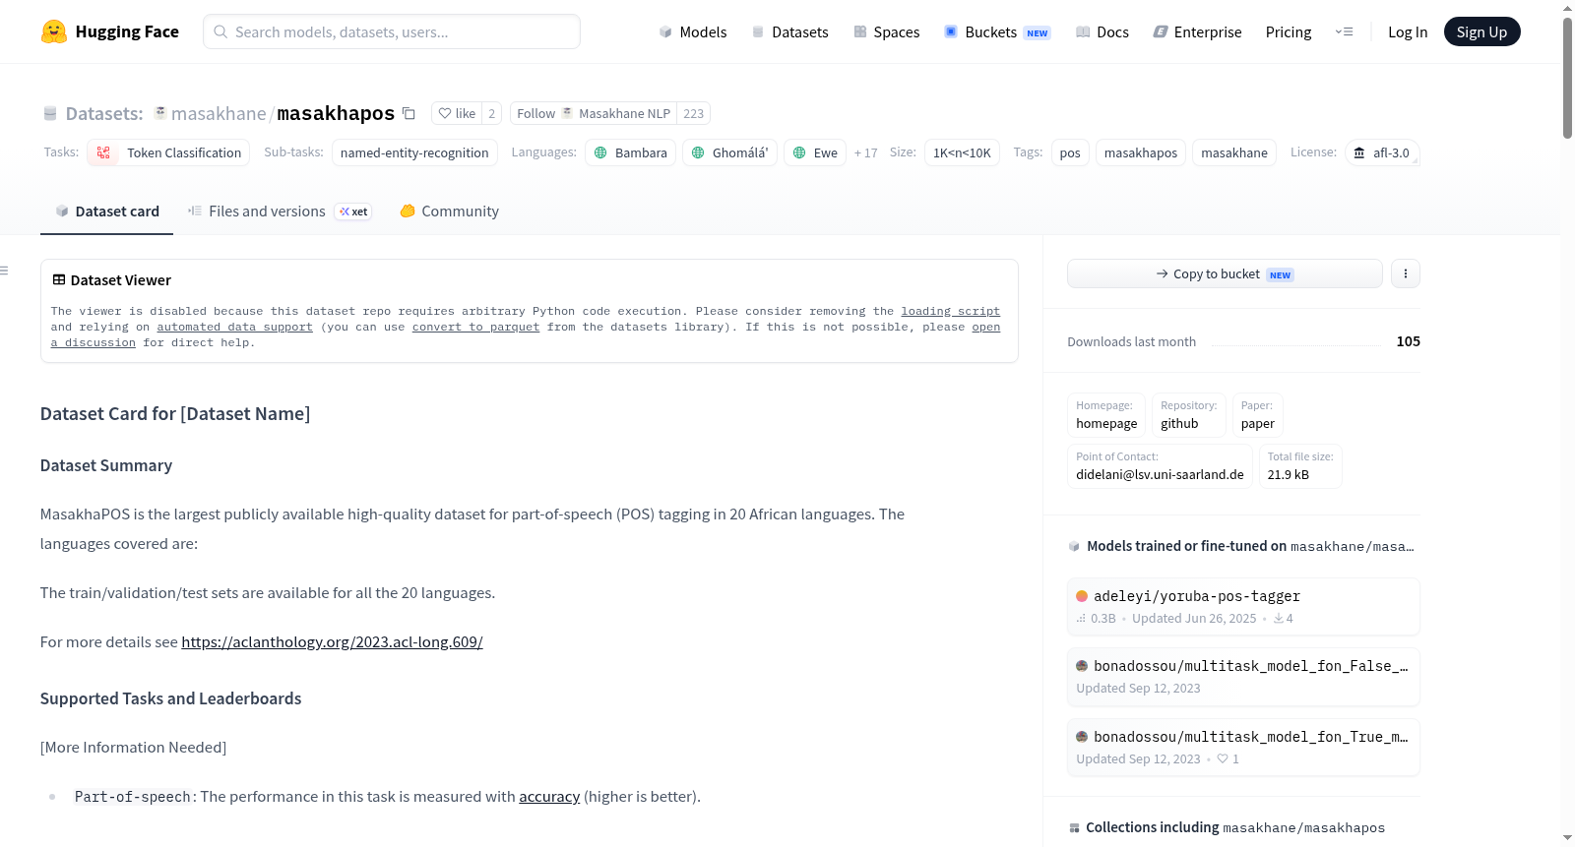Click the Hugging Face logo icon
The height and width of the screenshot is (847, 1575).
[54, 31]
